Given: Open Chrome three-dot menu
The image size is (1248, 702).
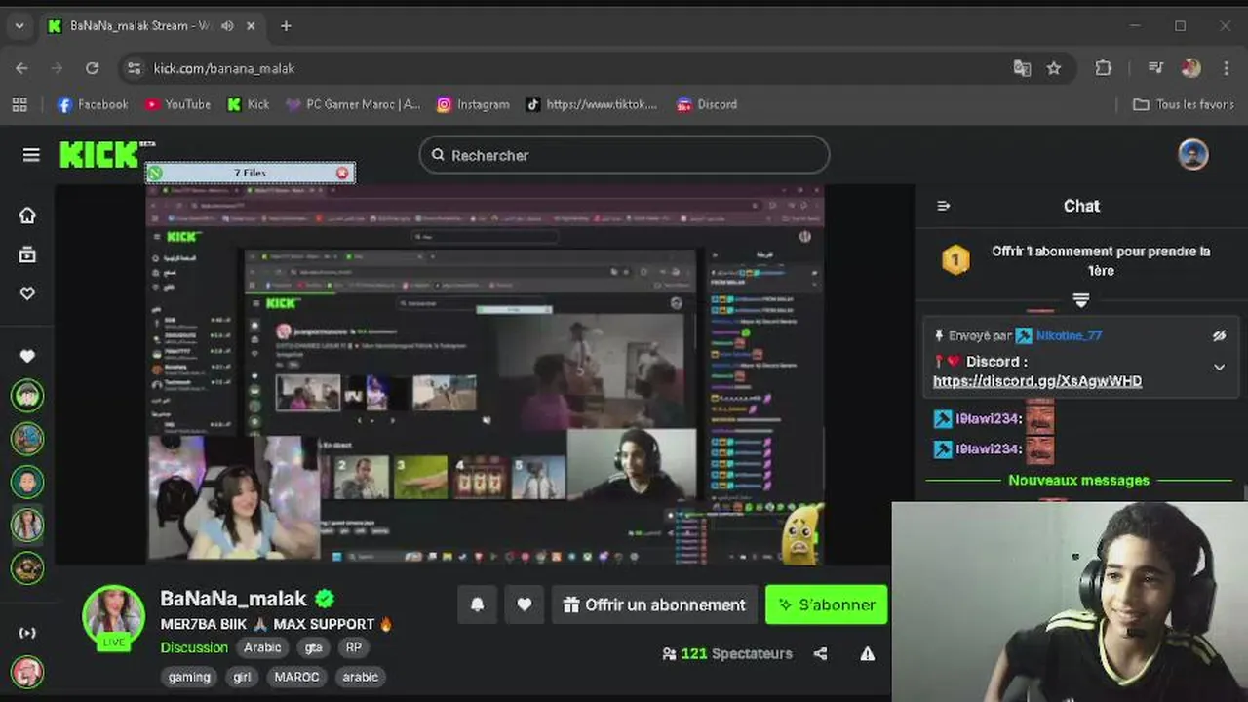Looking at the screenshot, I should click(1226, 68).
